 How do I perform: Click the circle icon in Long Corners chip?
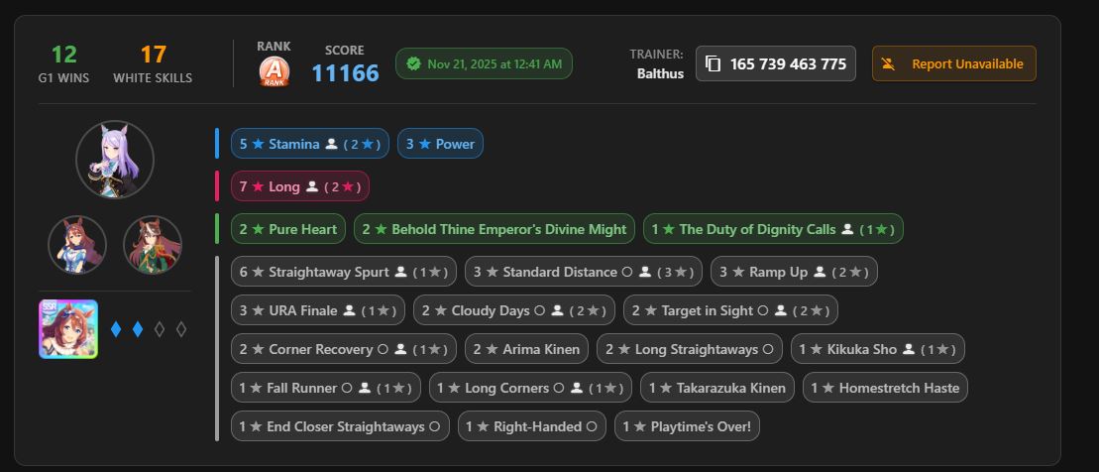click(559, 388)
